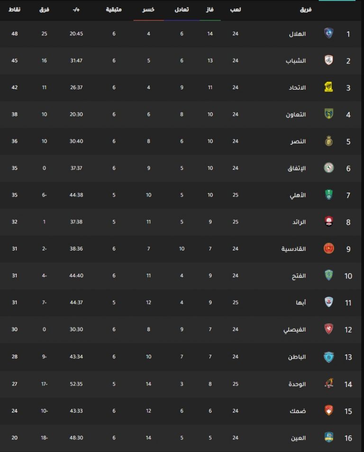The image size is (364, 452).
Task: Select the تعادل draws column header
Action: (x=182, y=9)
